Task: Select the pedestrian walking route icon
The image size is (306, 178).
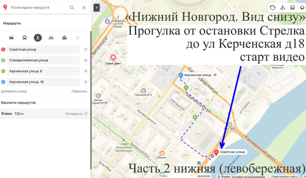Action: point(38,38)
